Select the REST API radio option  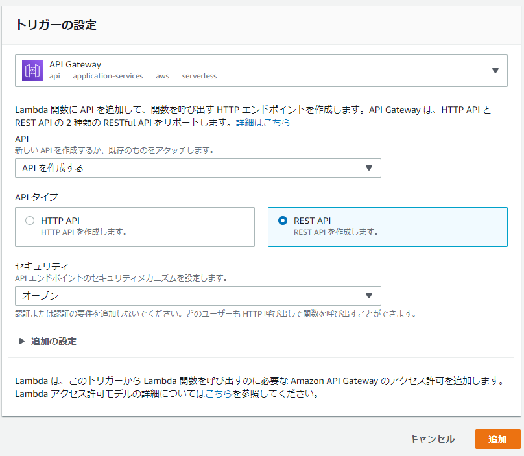(283, 221)
